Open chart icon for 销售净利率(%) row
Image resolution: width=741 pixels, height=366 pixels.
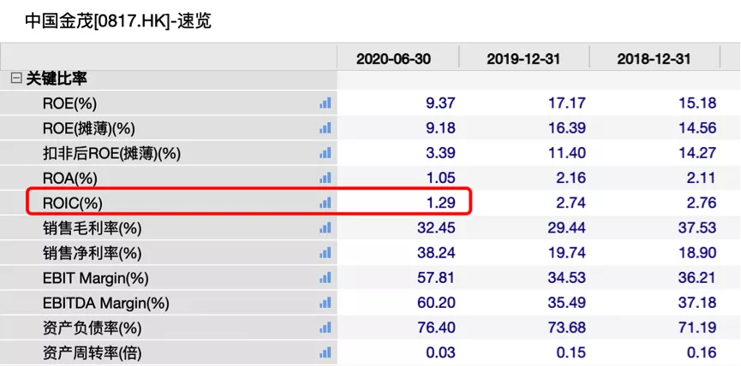tap(326, 253)
